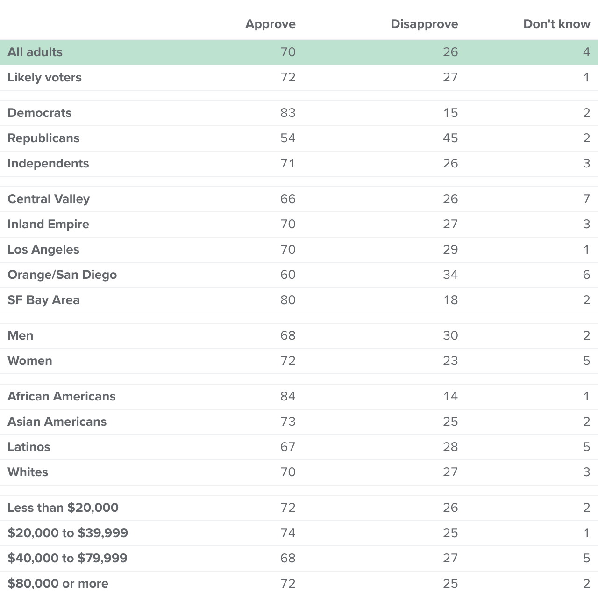Select the Democrats row label

40,113
